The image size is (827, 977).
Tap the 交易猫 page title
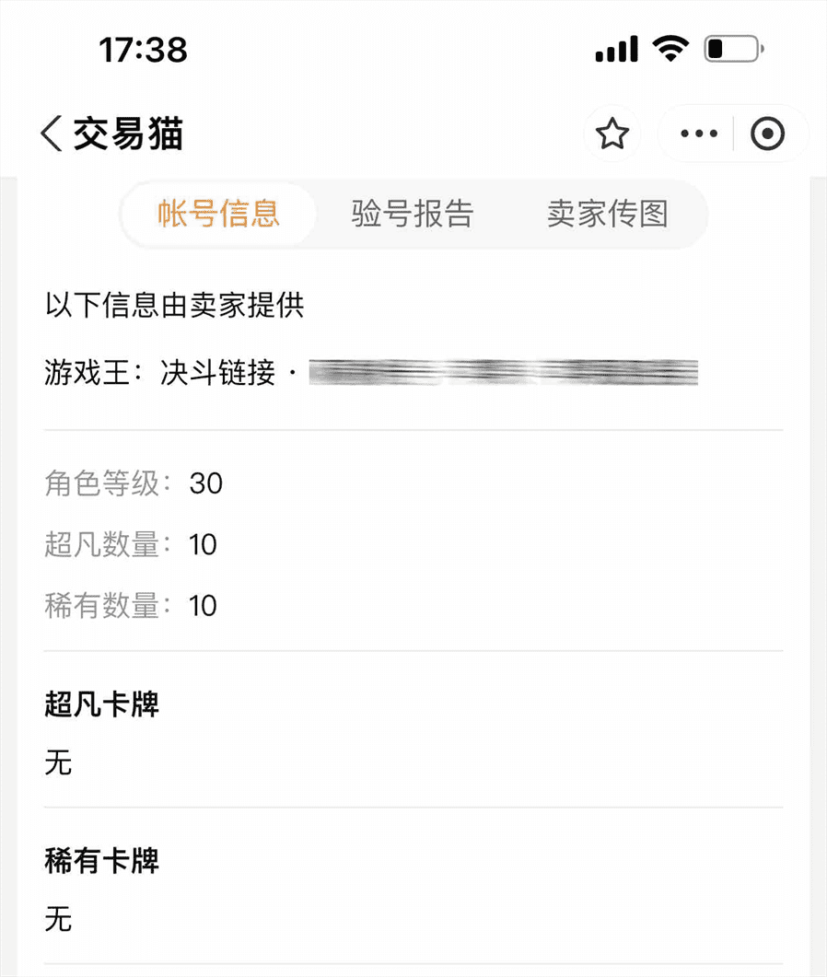(128, 134)
